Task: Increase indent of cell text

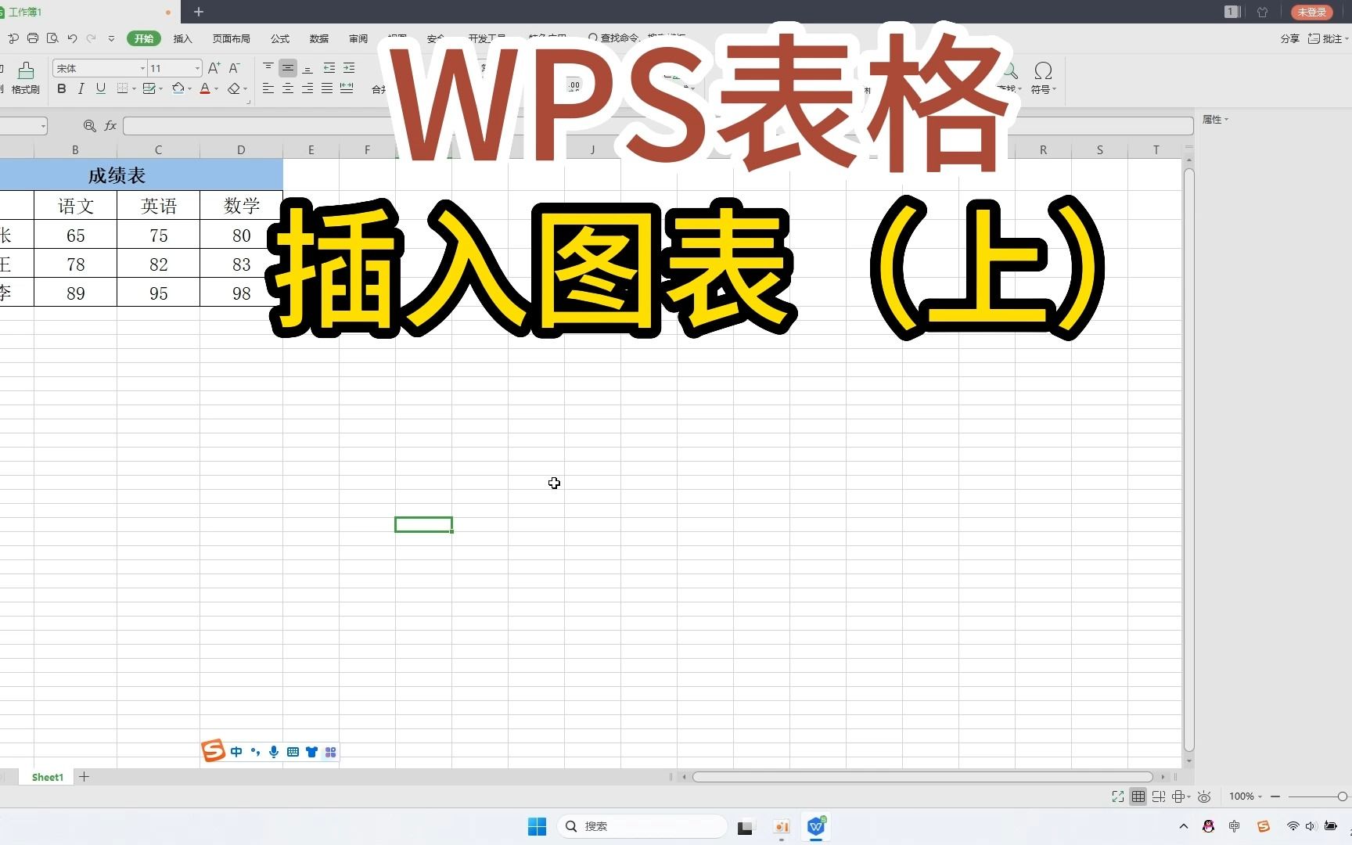Action: point(349,68)
